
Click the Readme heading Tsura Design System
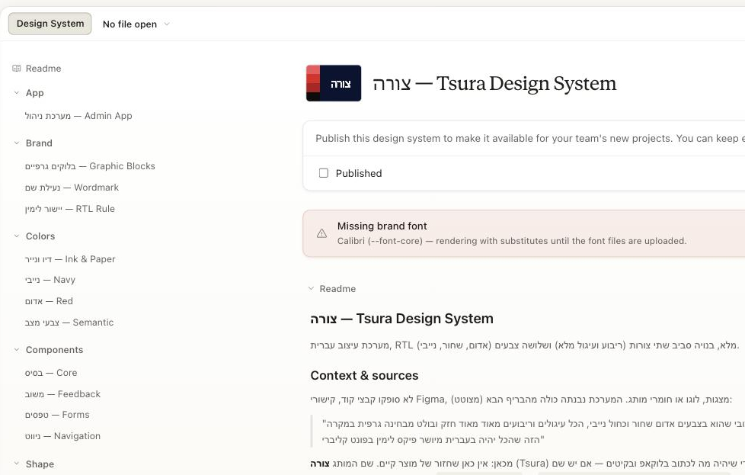402,319
